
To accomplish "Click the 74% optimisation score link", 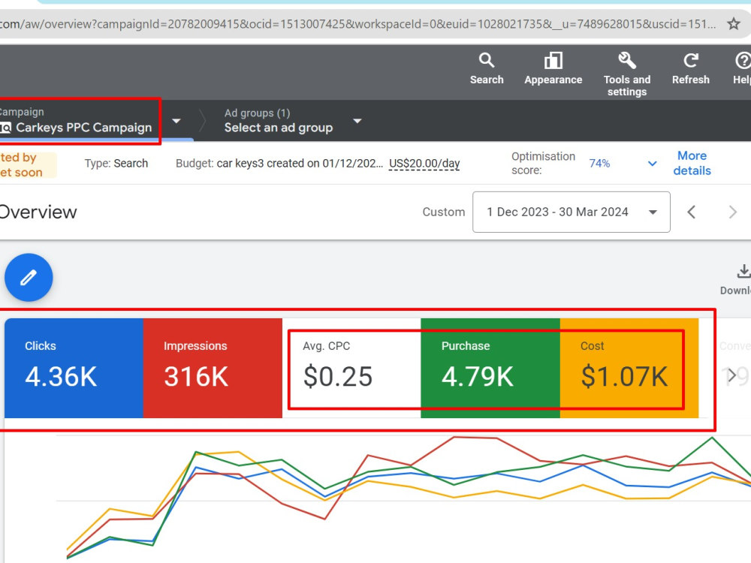I will 599,163.
